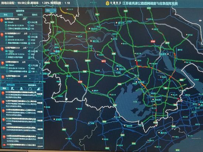Open the 路网监测 tab in lower panel
203x152 pixels.
(x=11, y=85)
